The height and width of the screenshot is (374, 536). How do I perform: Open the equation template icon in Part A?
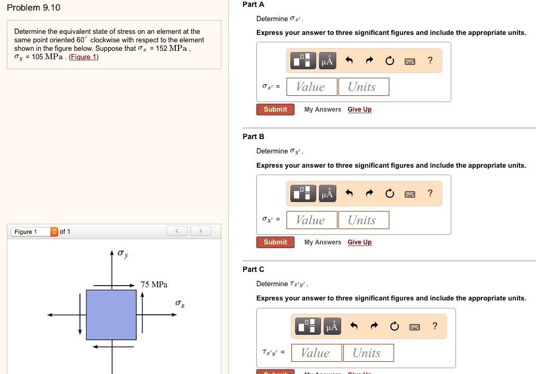[302, 60]
